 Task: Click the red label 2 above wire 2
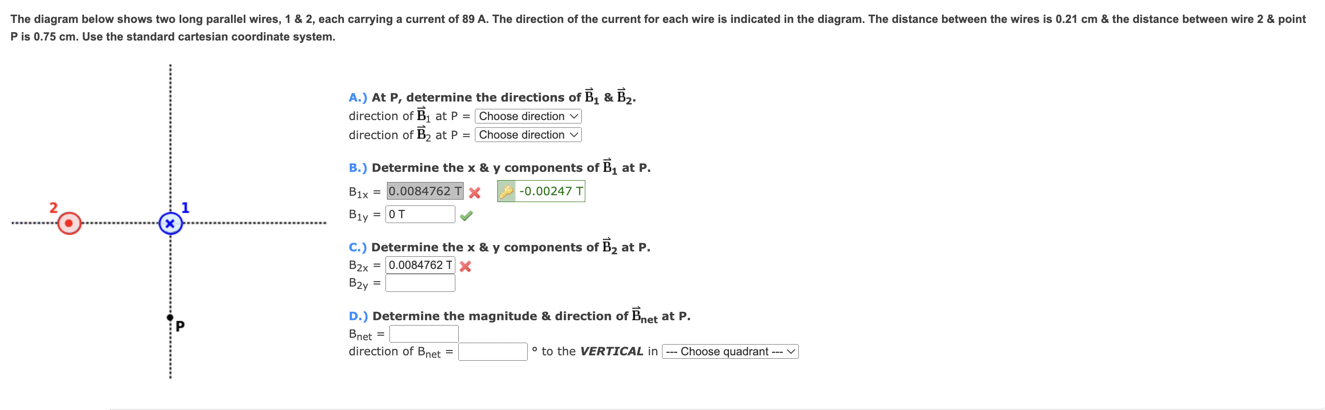[53, 208]
